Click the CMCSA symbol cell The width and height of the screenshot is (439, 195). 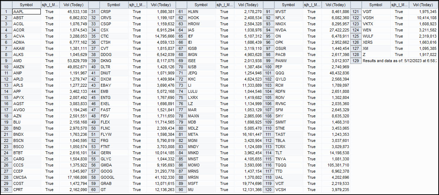(x=26, y=177)
